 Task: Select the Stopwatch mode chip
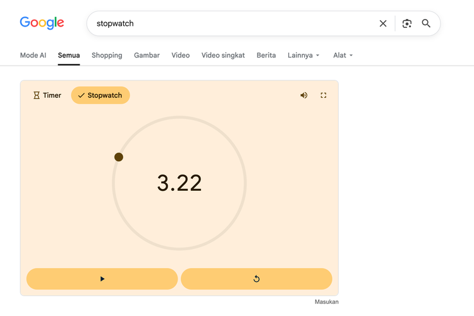click(x=100, y=95)
